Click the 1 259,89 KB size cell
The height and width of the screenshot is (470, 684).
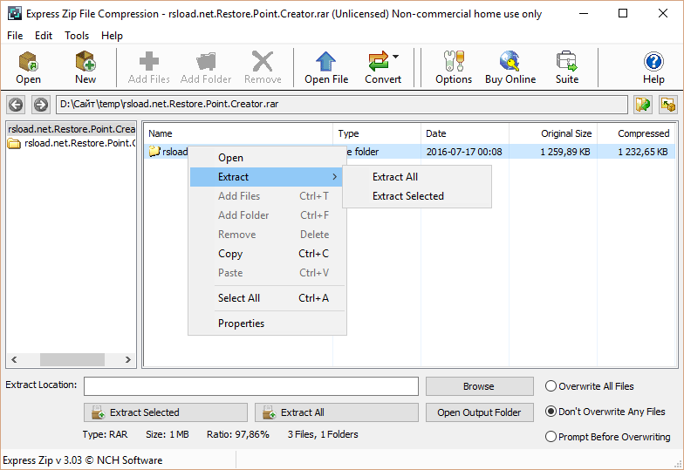click(x=565, y=152)
